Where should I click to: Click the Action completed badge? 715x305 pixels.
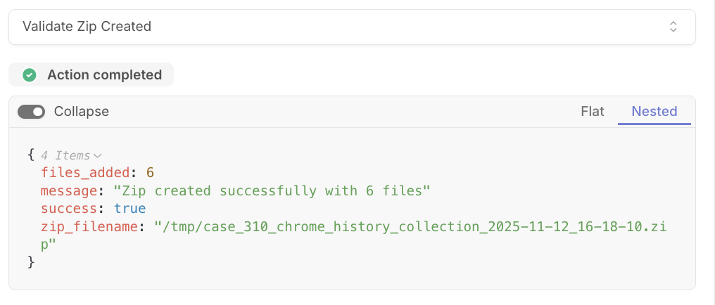[91, 74]
